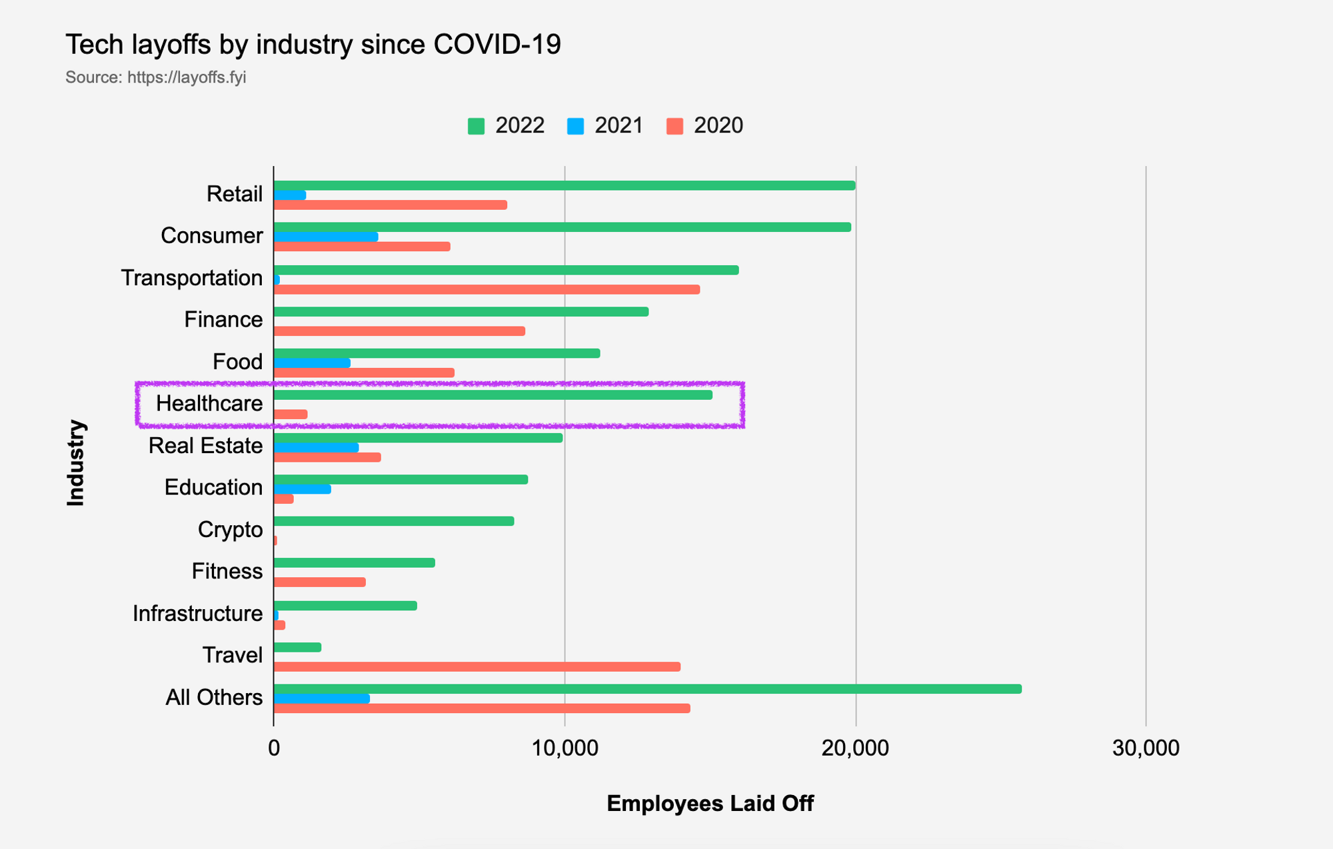Click the Employees Laid Off axis title
1333x849 pixels.
coord(710,803)
